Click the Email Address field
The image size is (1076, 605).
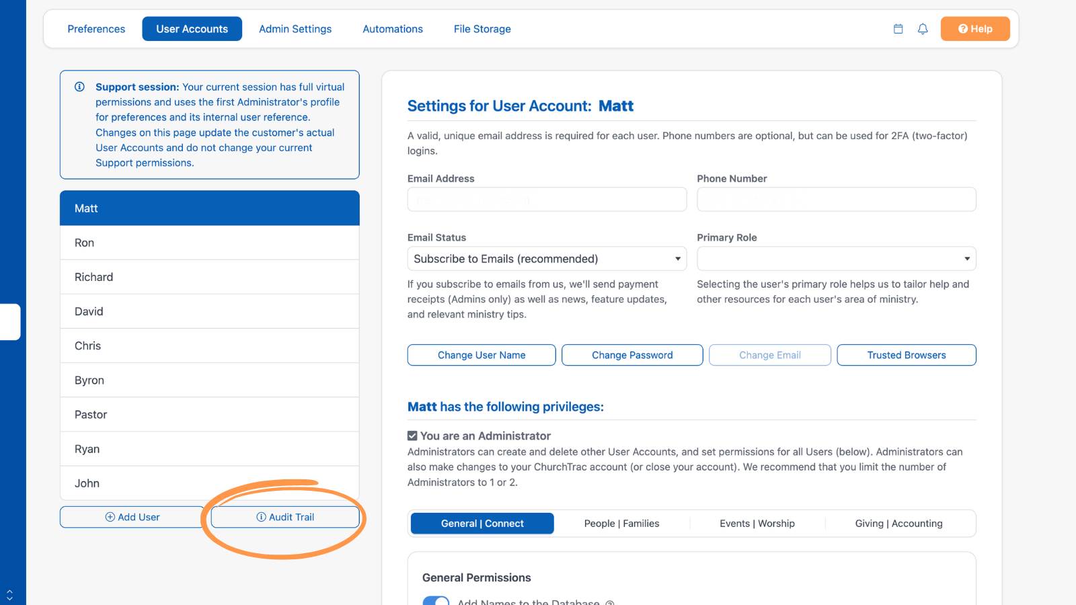[x=547, y=200]
